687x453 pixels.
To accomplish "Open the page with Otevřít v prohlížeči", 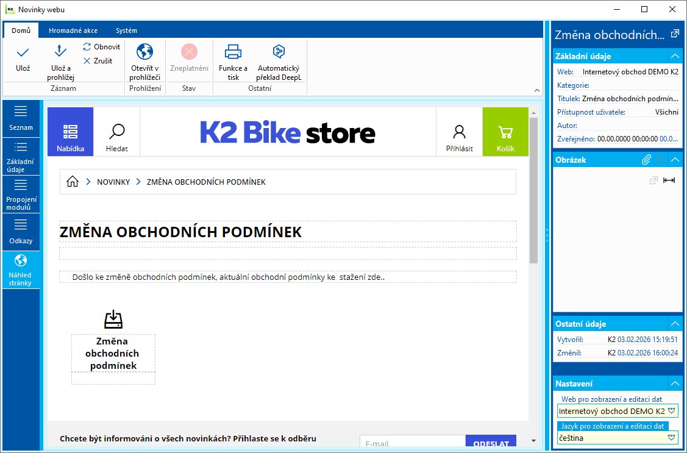I will [145, 62].
